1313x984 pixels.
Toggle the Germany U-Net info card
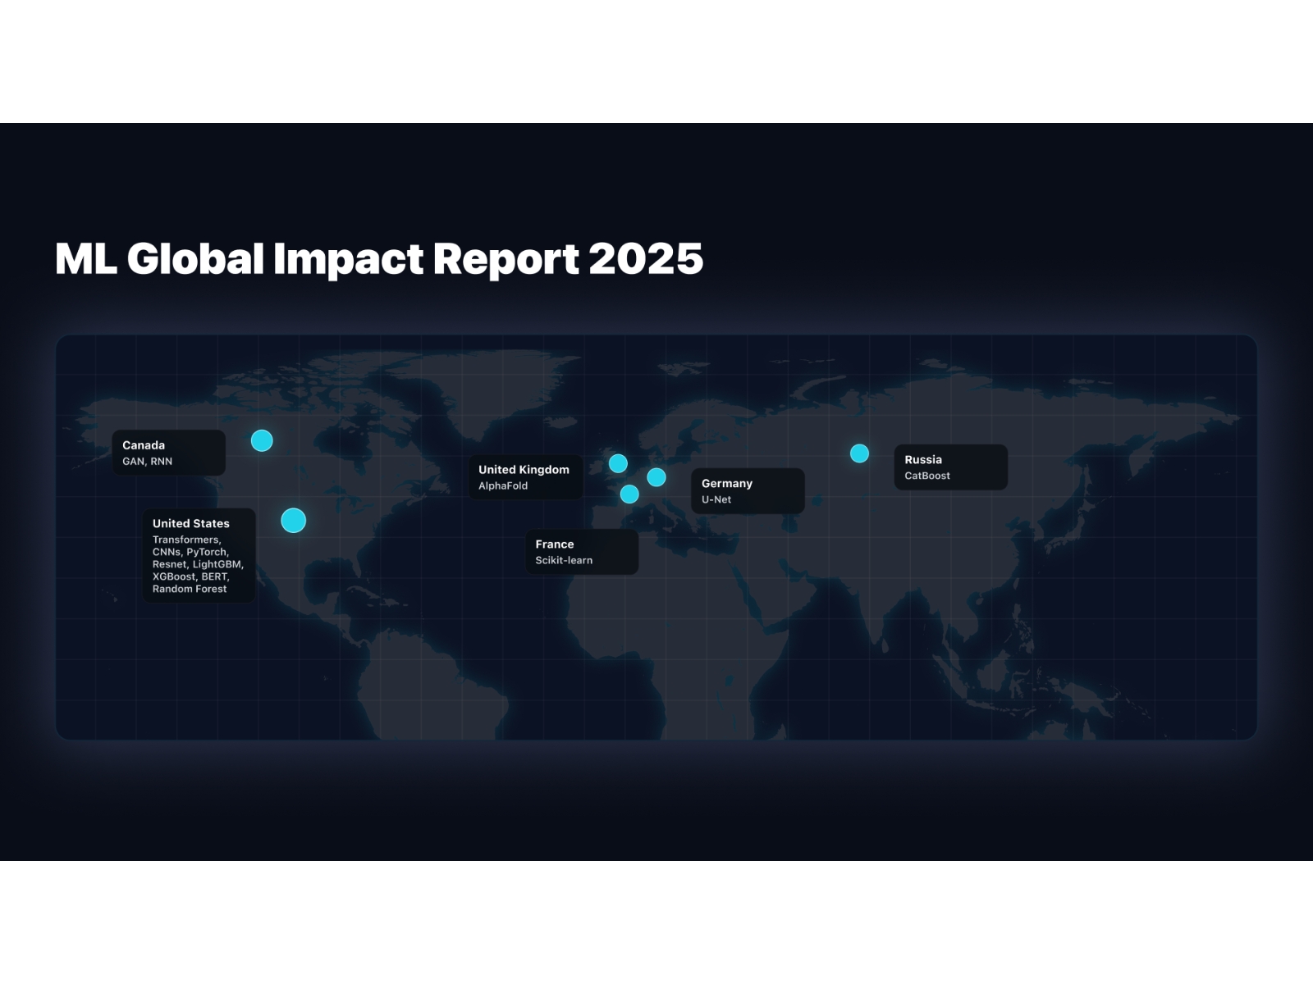747,490
